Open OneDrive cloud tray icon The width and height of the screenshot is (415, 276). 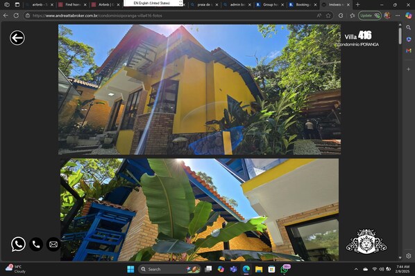click(366, 269)
